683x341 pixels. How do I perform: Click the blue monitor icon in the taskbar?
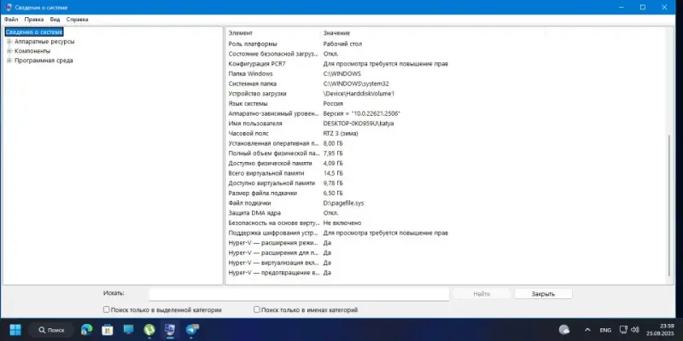[129, 329]
